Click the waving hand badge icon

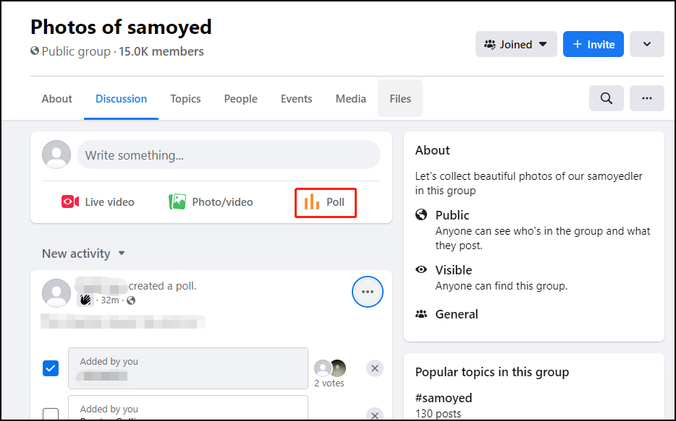tap(85, 300)
